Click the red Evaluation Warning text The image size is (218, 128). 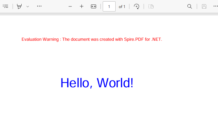point(92,39)
